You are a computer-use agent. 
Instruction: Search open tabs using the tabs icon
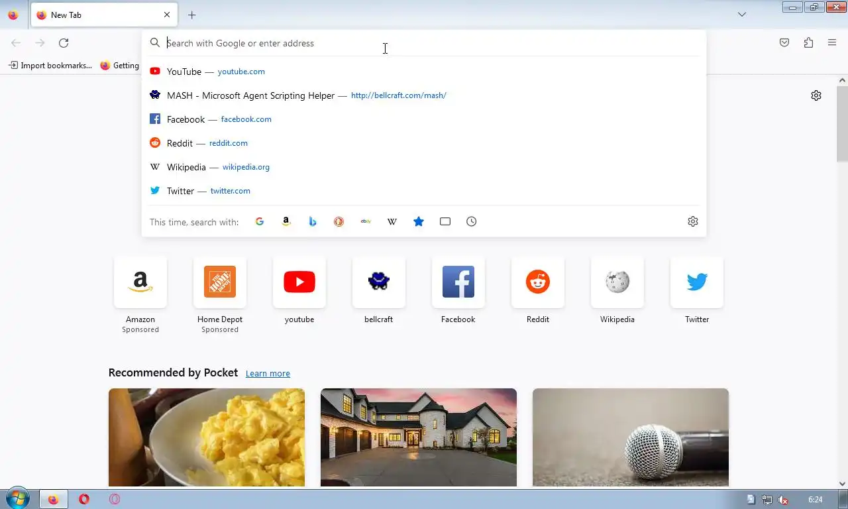445,221
